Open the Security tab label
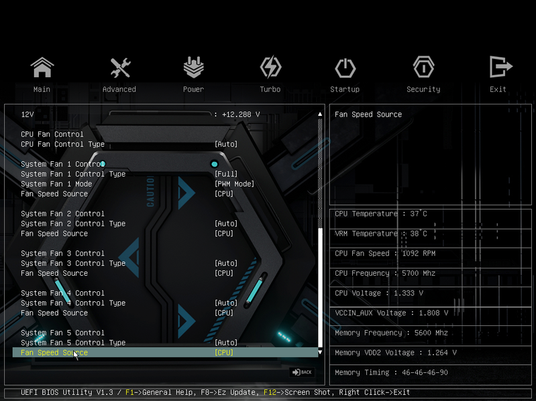Screen dimensions: 536x401 tap(423, 89)
